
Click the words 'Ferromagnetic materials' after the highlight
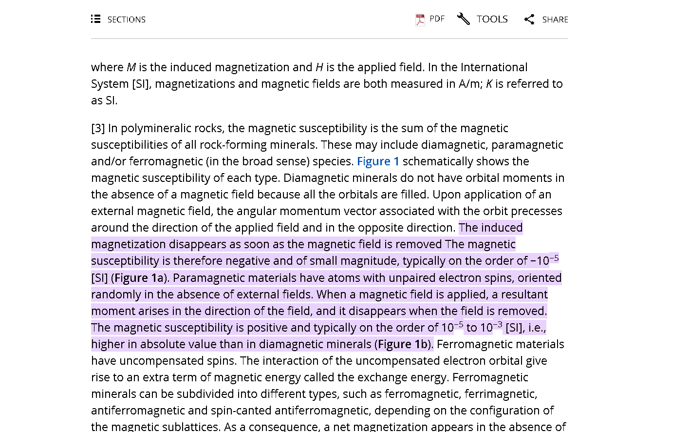[x=500, y=344]
